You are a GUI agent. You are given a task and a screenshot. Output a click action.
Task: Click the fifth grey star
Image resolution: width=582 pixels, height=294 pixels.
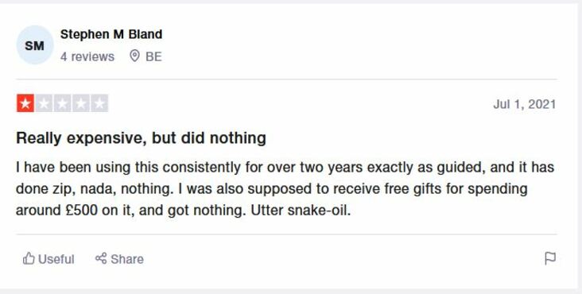click(99, 103)
